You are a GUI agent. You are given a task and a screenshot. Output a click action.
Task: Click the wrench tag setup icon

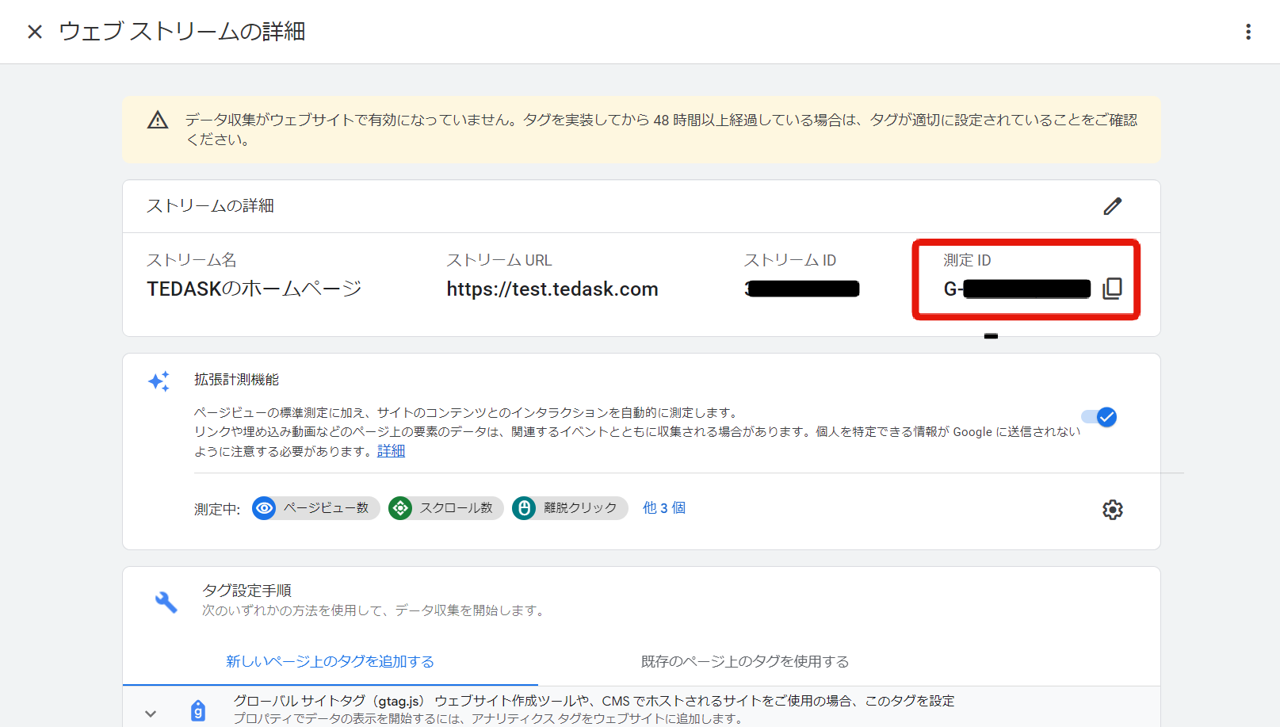click(x=166, y=602)
